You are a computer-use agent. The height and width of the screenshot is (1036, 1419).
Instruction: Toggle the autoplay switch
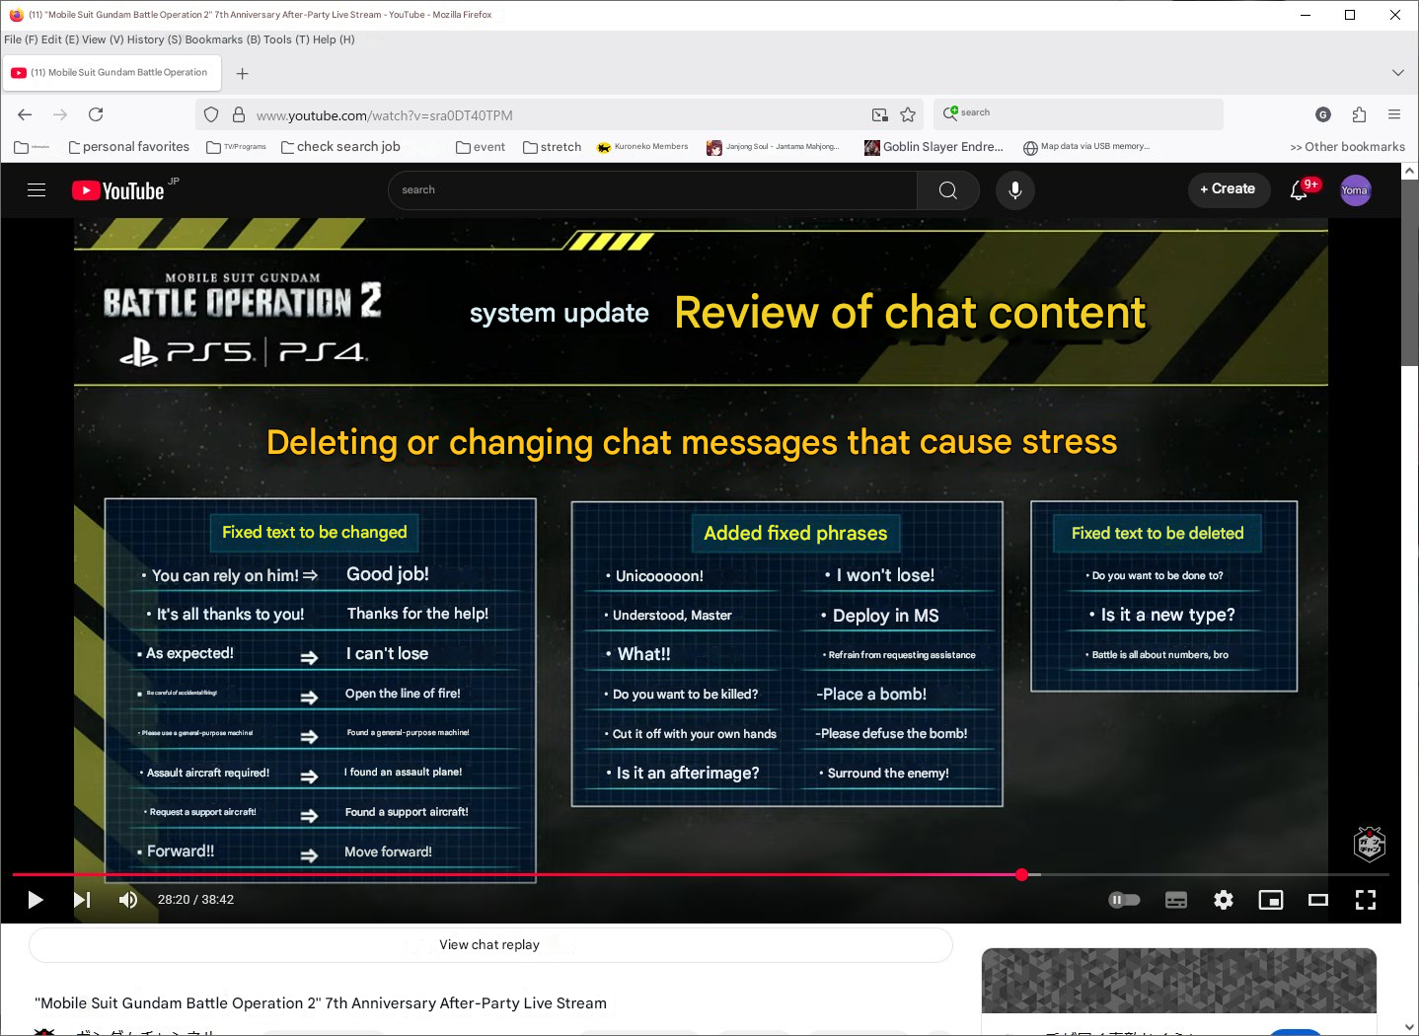pyautogui.click(x=1125, y=900)
